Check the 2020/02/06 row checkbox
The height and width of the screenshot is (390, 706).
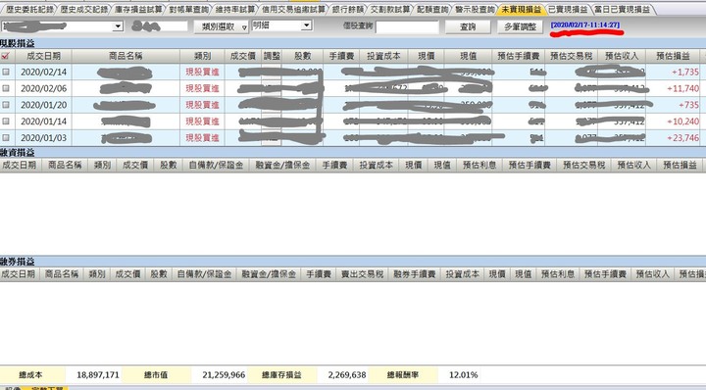click(x=6, y=88)
